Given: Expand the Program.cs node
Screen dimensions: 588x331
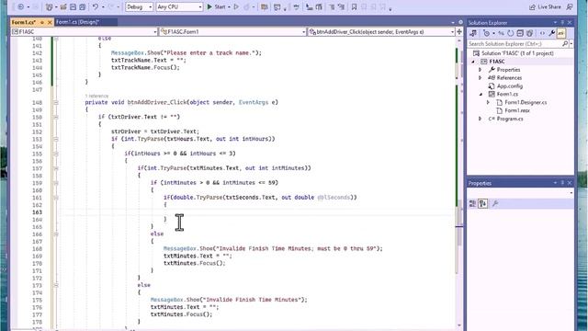Looking at the screenshot, I should pyautogui.click(x=480, y=119).
